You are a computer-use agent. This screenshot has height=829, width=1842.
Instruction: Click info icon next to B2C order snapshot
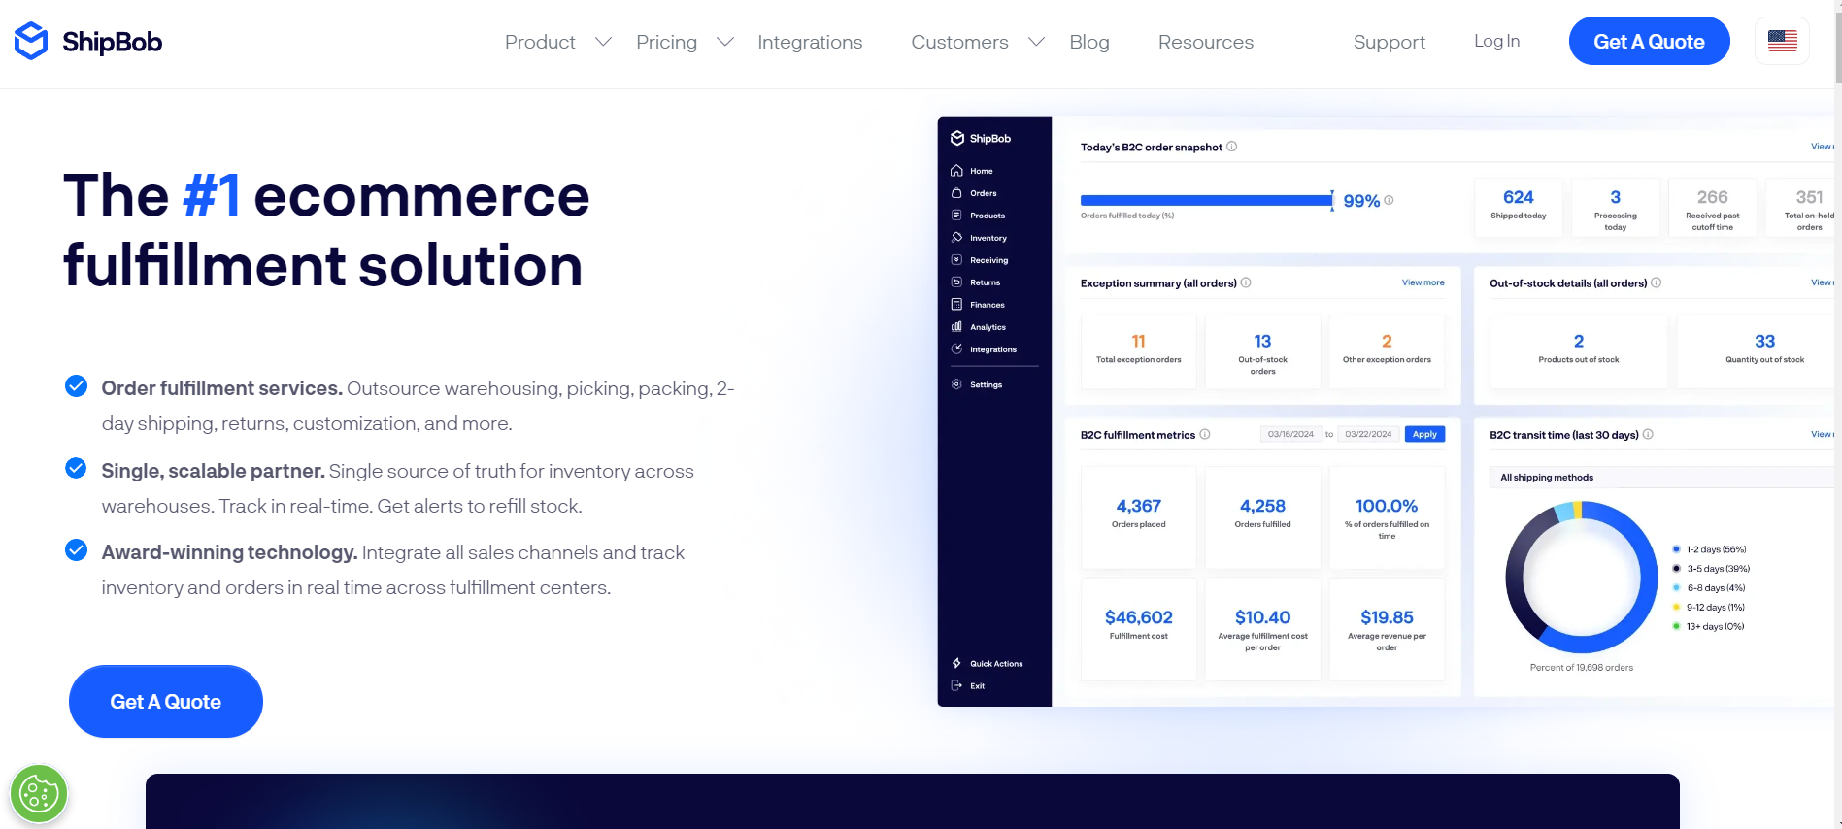(1231, 147)
